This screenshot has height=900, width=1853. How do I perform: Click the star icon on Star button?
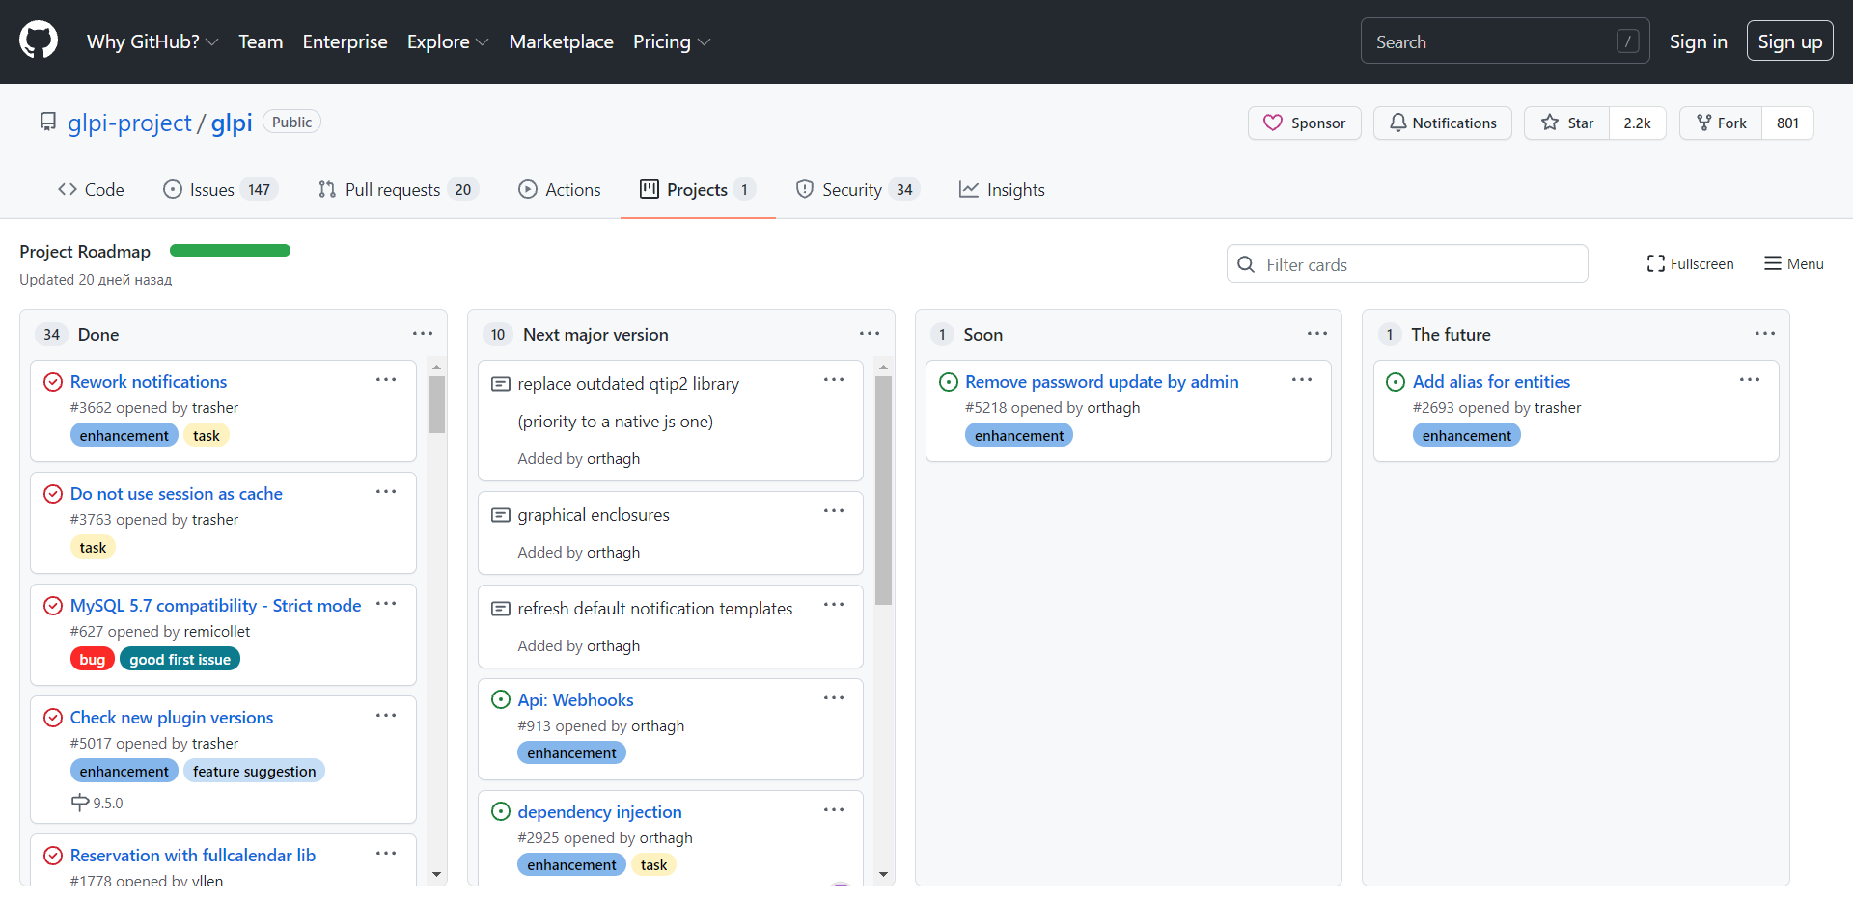(x=1550, y=123)
